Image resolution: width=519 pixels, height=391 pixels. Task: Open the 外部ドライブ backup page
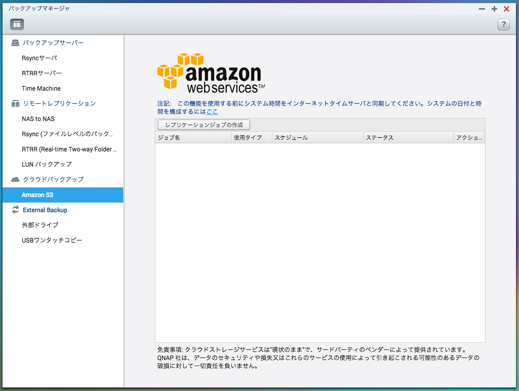coord(40,225)
